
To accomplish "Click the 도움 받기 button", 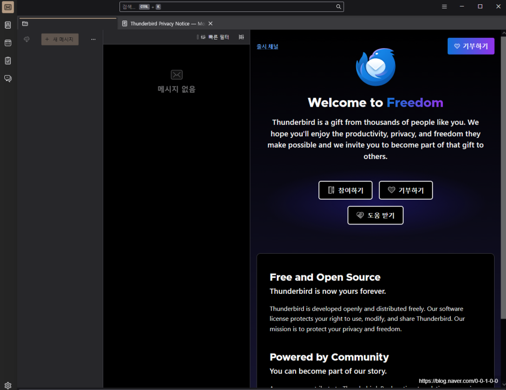I will pos(375,215).
